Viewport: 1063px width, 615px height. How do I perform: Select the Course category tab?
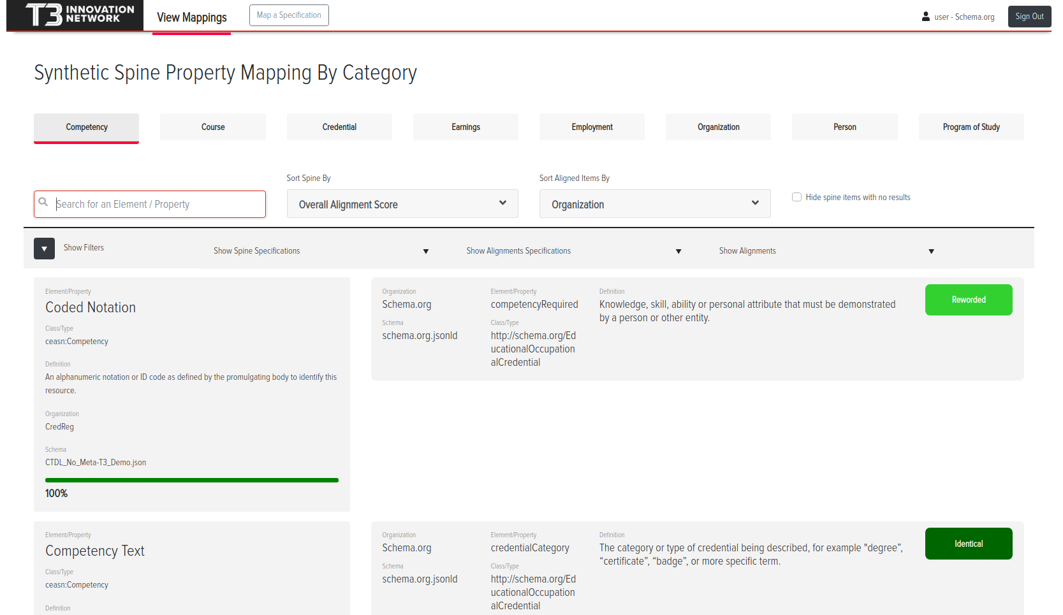click(x=213, y=127)
